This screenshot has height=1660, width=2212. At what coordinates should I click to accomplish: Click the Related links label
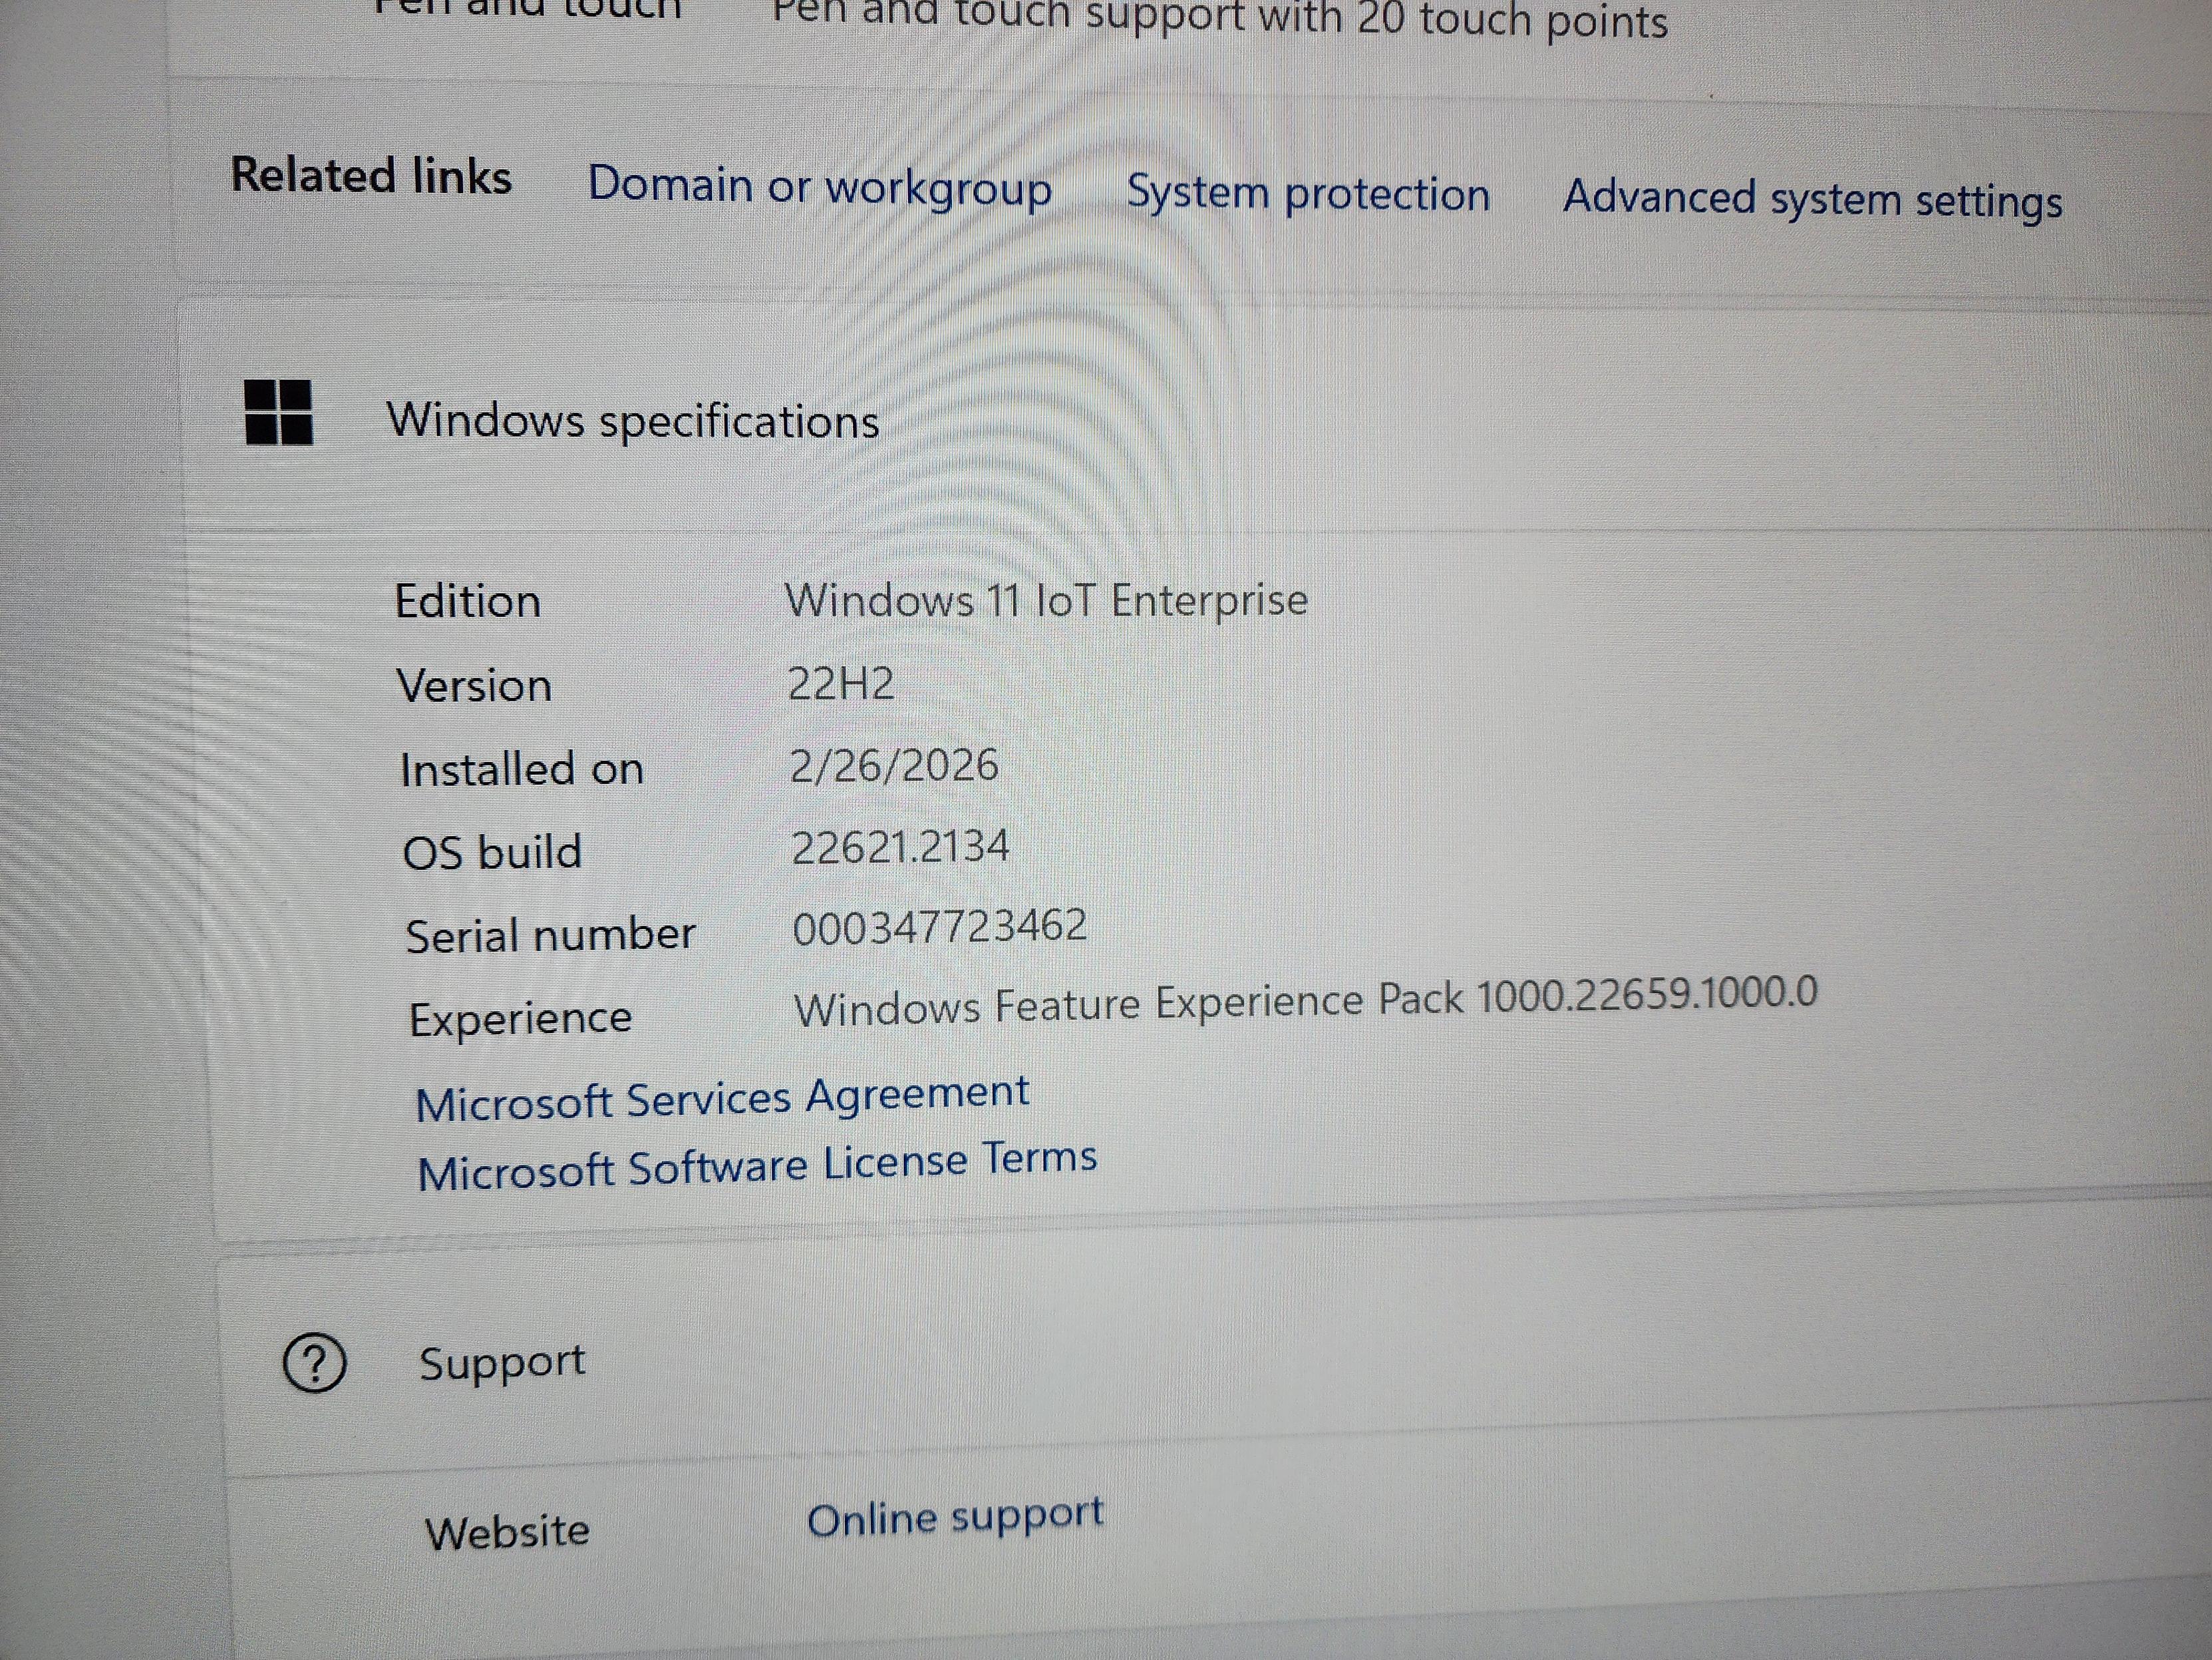click(371, 176)
